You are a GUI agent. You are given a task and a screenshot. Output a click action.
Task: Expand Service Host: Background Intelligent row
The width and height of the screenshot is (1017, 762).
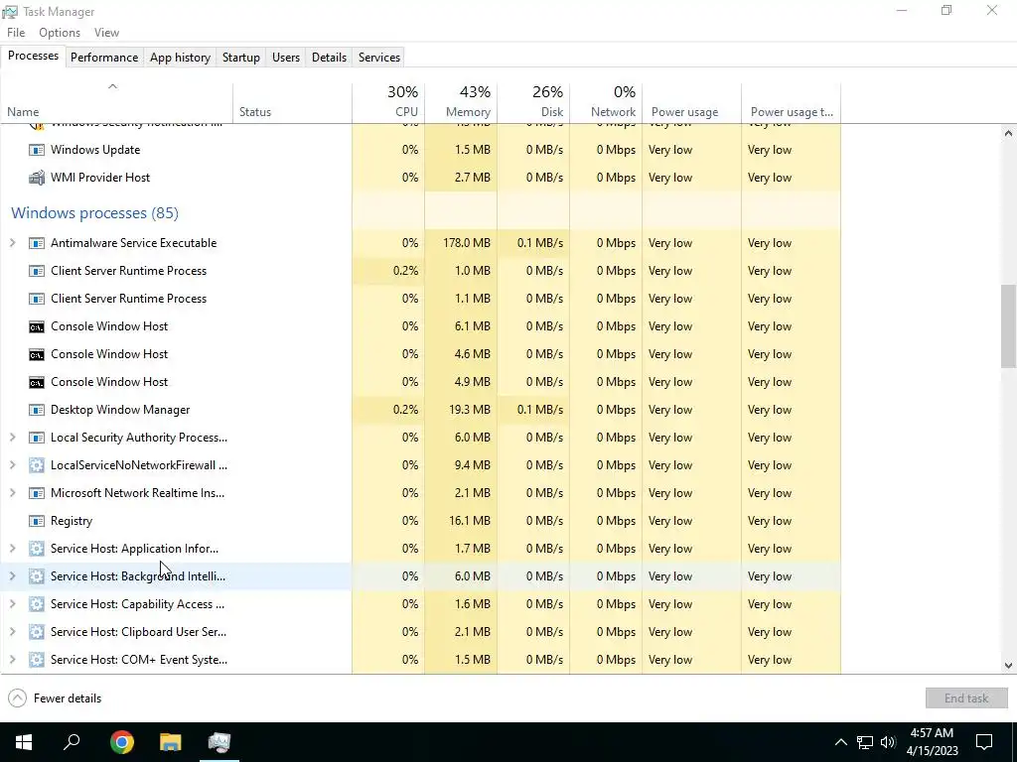[x=12, y=576]
